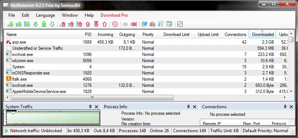This screenshot has height=138, width=298.
Task: Sort by the Priority column header
Action: coord(148,34)
